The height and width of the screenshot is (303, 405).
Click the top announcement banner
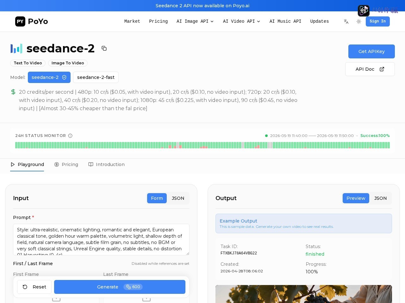tap(202, 6)
